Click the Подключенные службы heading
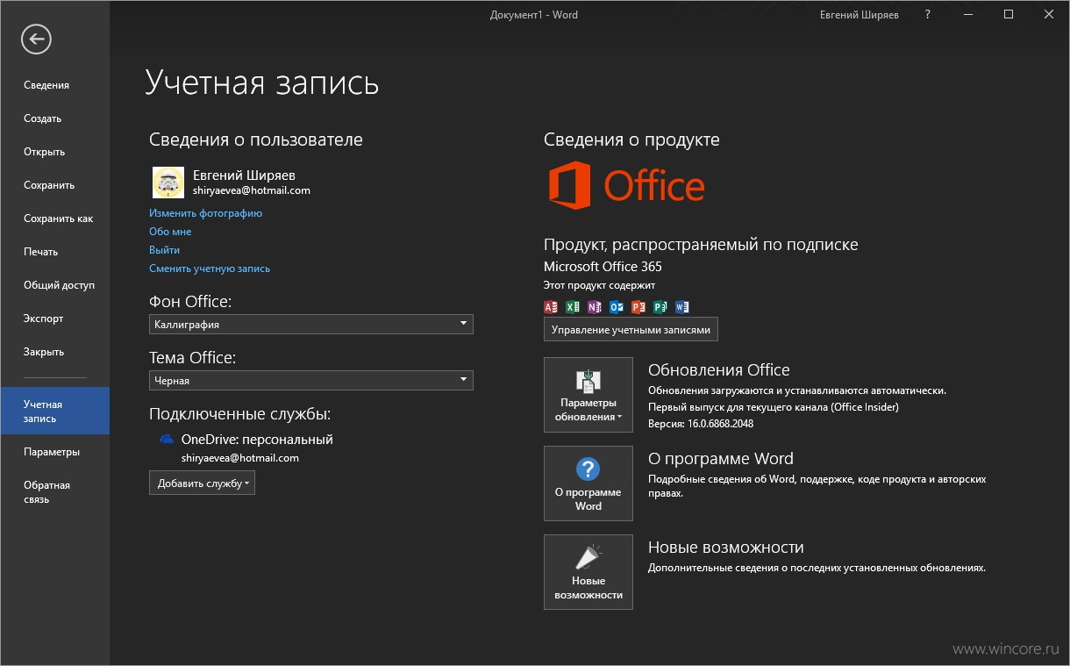The width and height of the screenshot is (1070, 666). click(x=239, y=414)
